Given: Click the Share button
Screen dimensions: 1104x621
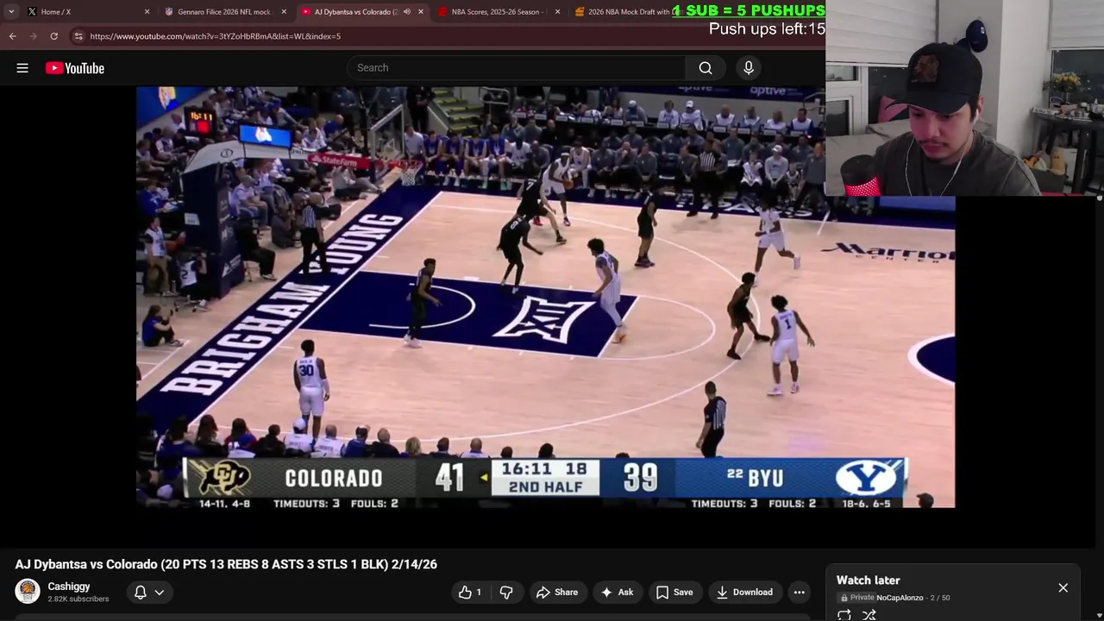Looking at the screenshot, I should tap(557, 592).
